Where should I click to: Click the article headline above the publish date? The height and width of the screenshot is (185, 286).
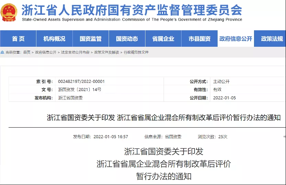pyautogui.click(x=164, y=118)
